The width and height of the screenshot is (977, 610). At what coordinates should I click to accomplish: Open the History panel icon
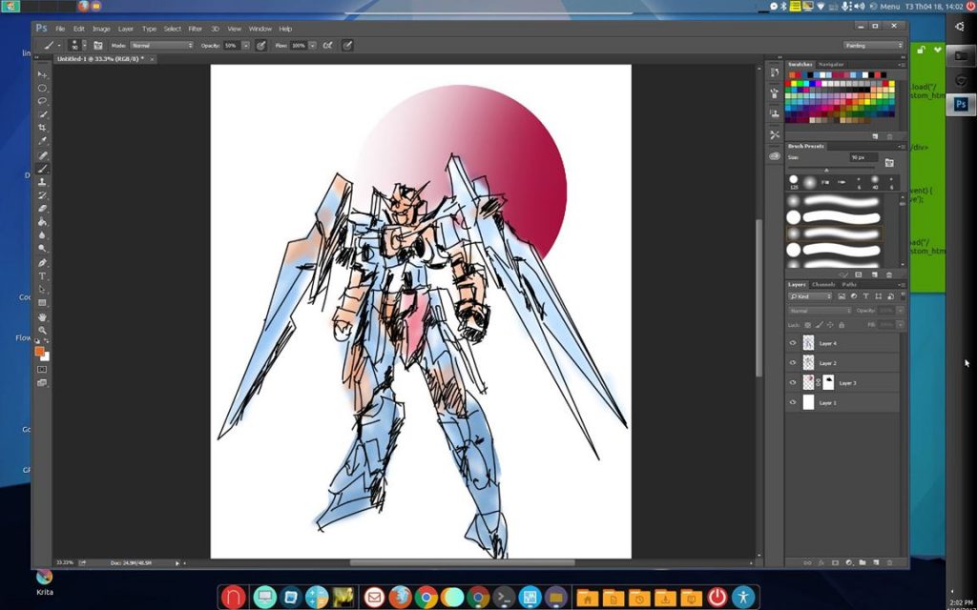(775, 72)
